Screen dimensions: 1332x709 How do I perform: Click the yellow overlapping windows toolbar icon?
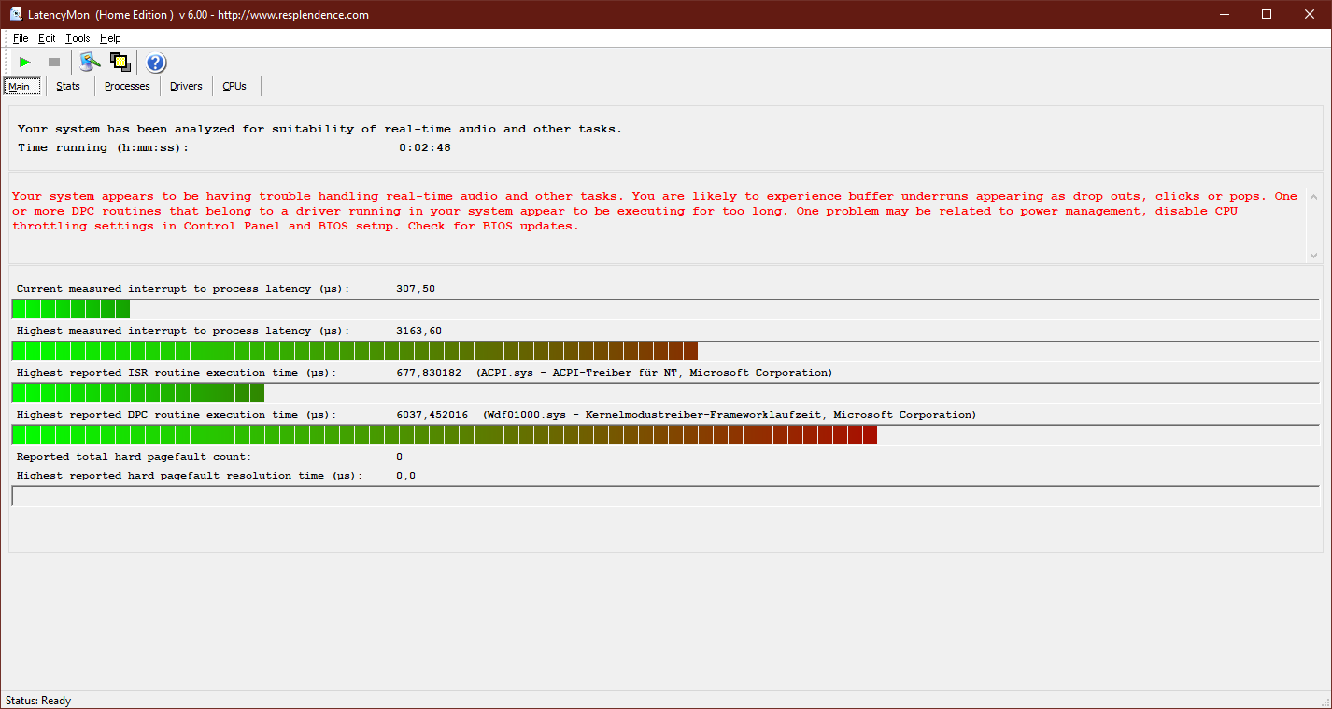(120, 63)
